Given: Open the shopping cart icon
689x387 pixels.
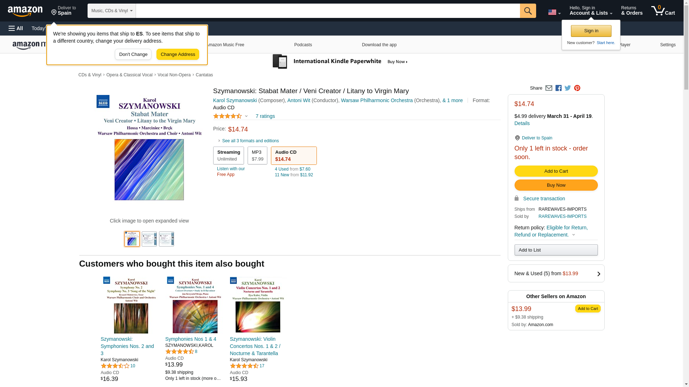Looking at the screenshot, I should (x=663, y=11).
